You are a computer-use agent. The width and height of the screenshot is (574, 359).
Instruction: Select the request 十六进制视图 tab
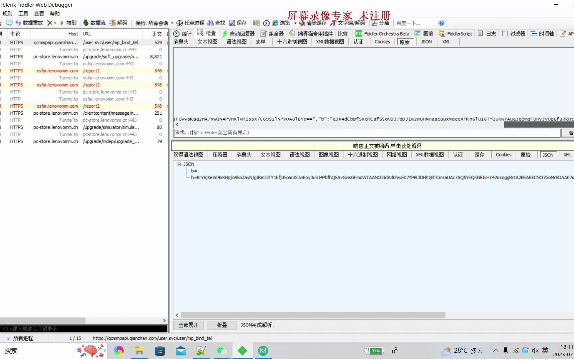(x=292, y=42)
